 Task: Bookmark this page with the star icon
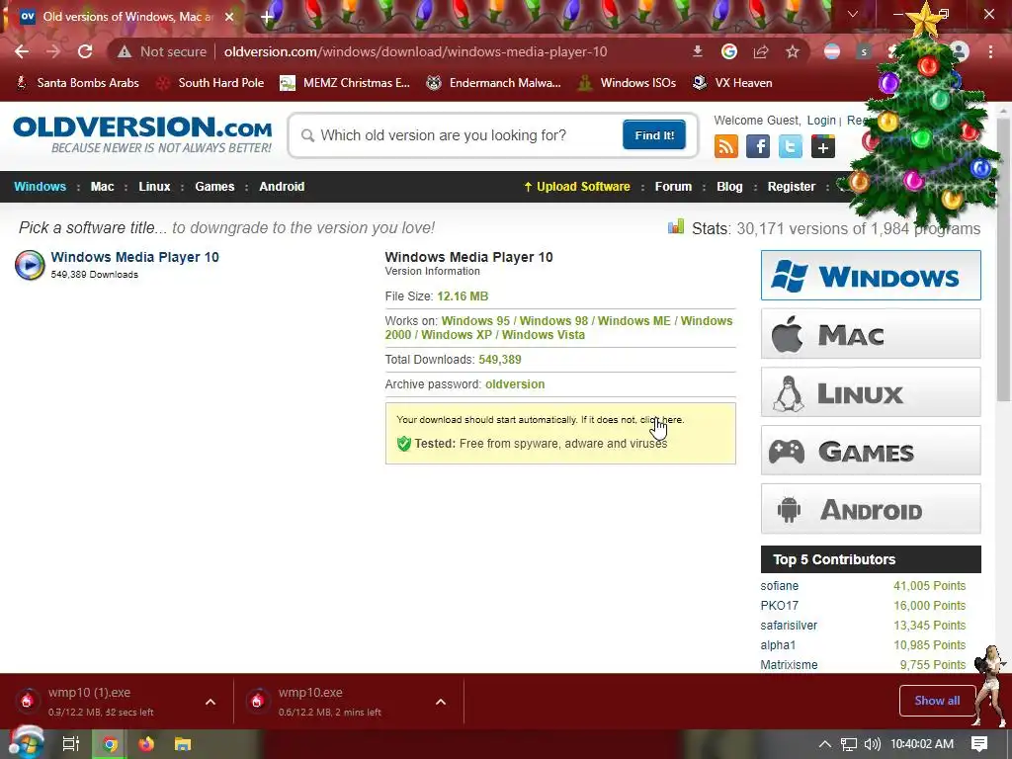click(x=793, y=51)
